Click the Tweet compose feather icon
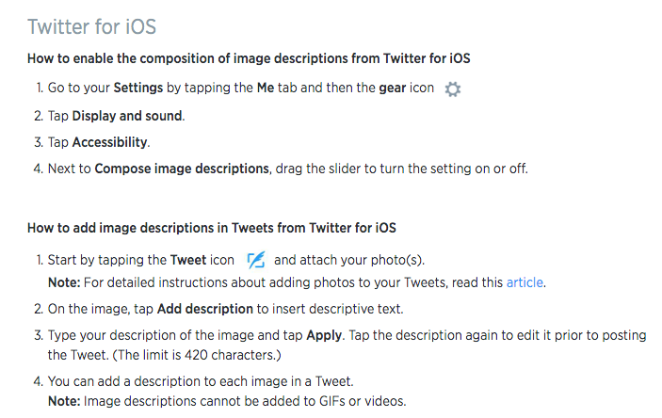This screenshot has height=418, width=662. [256, 260]
